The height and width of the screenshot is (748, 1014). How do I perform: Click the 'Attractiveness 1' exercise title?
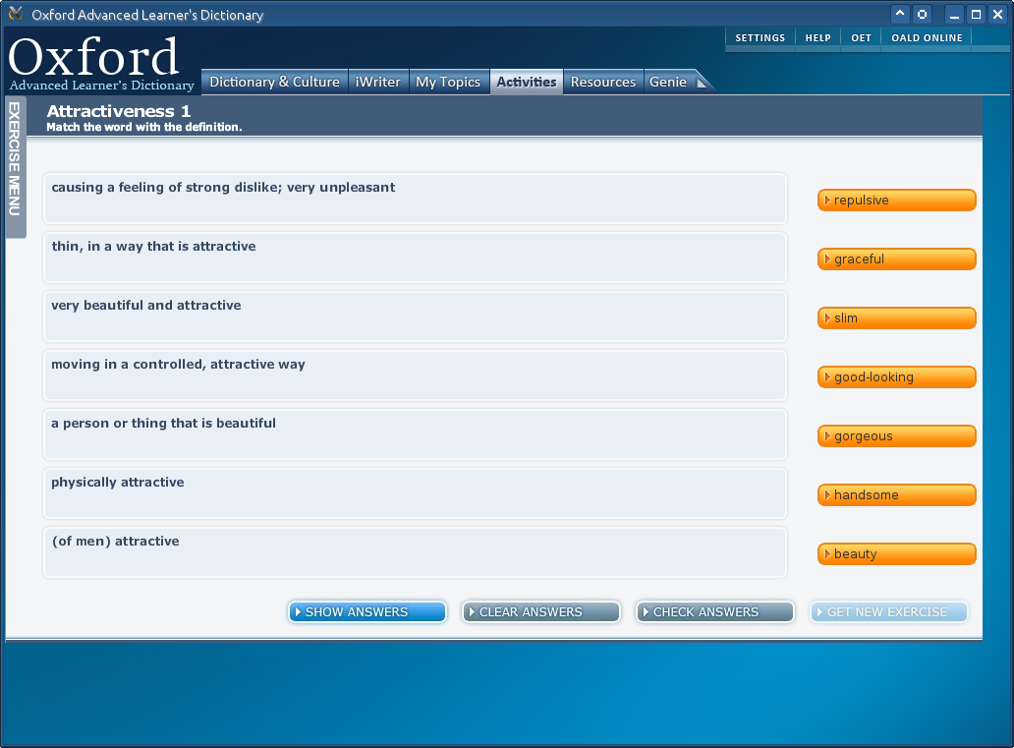pyautogui.click(x=118, y=111)
